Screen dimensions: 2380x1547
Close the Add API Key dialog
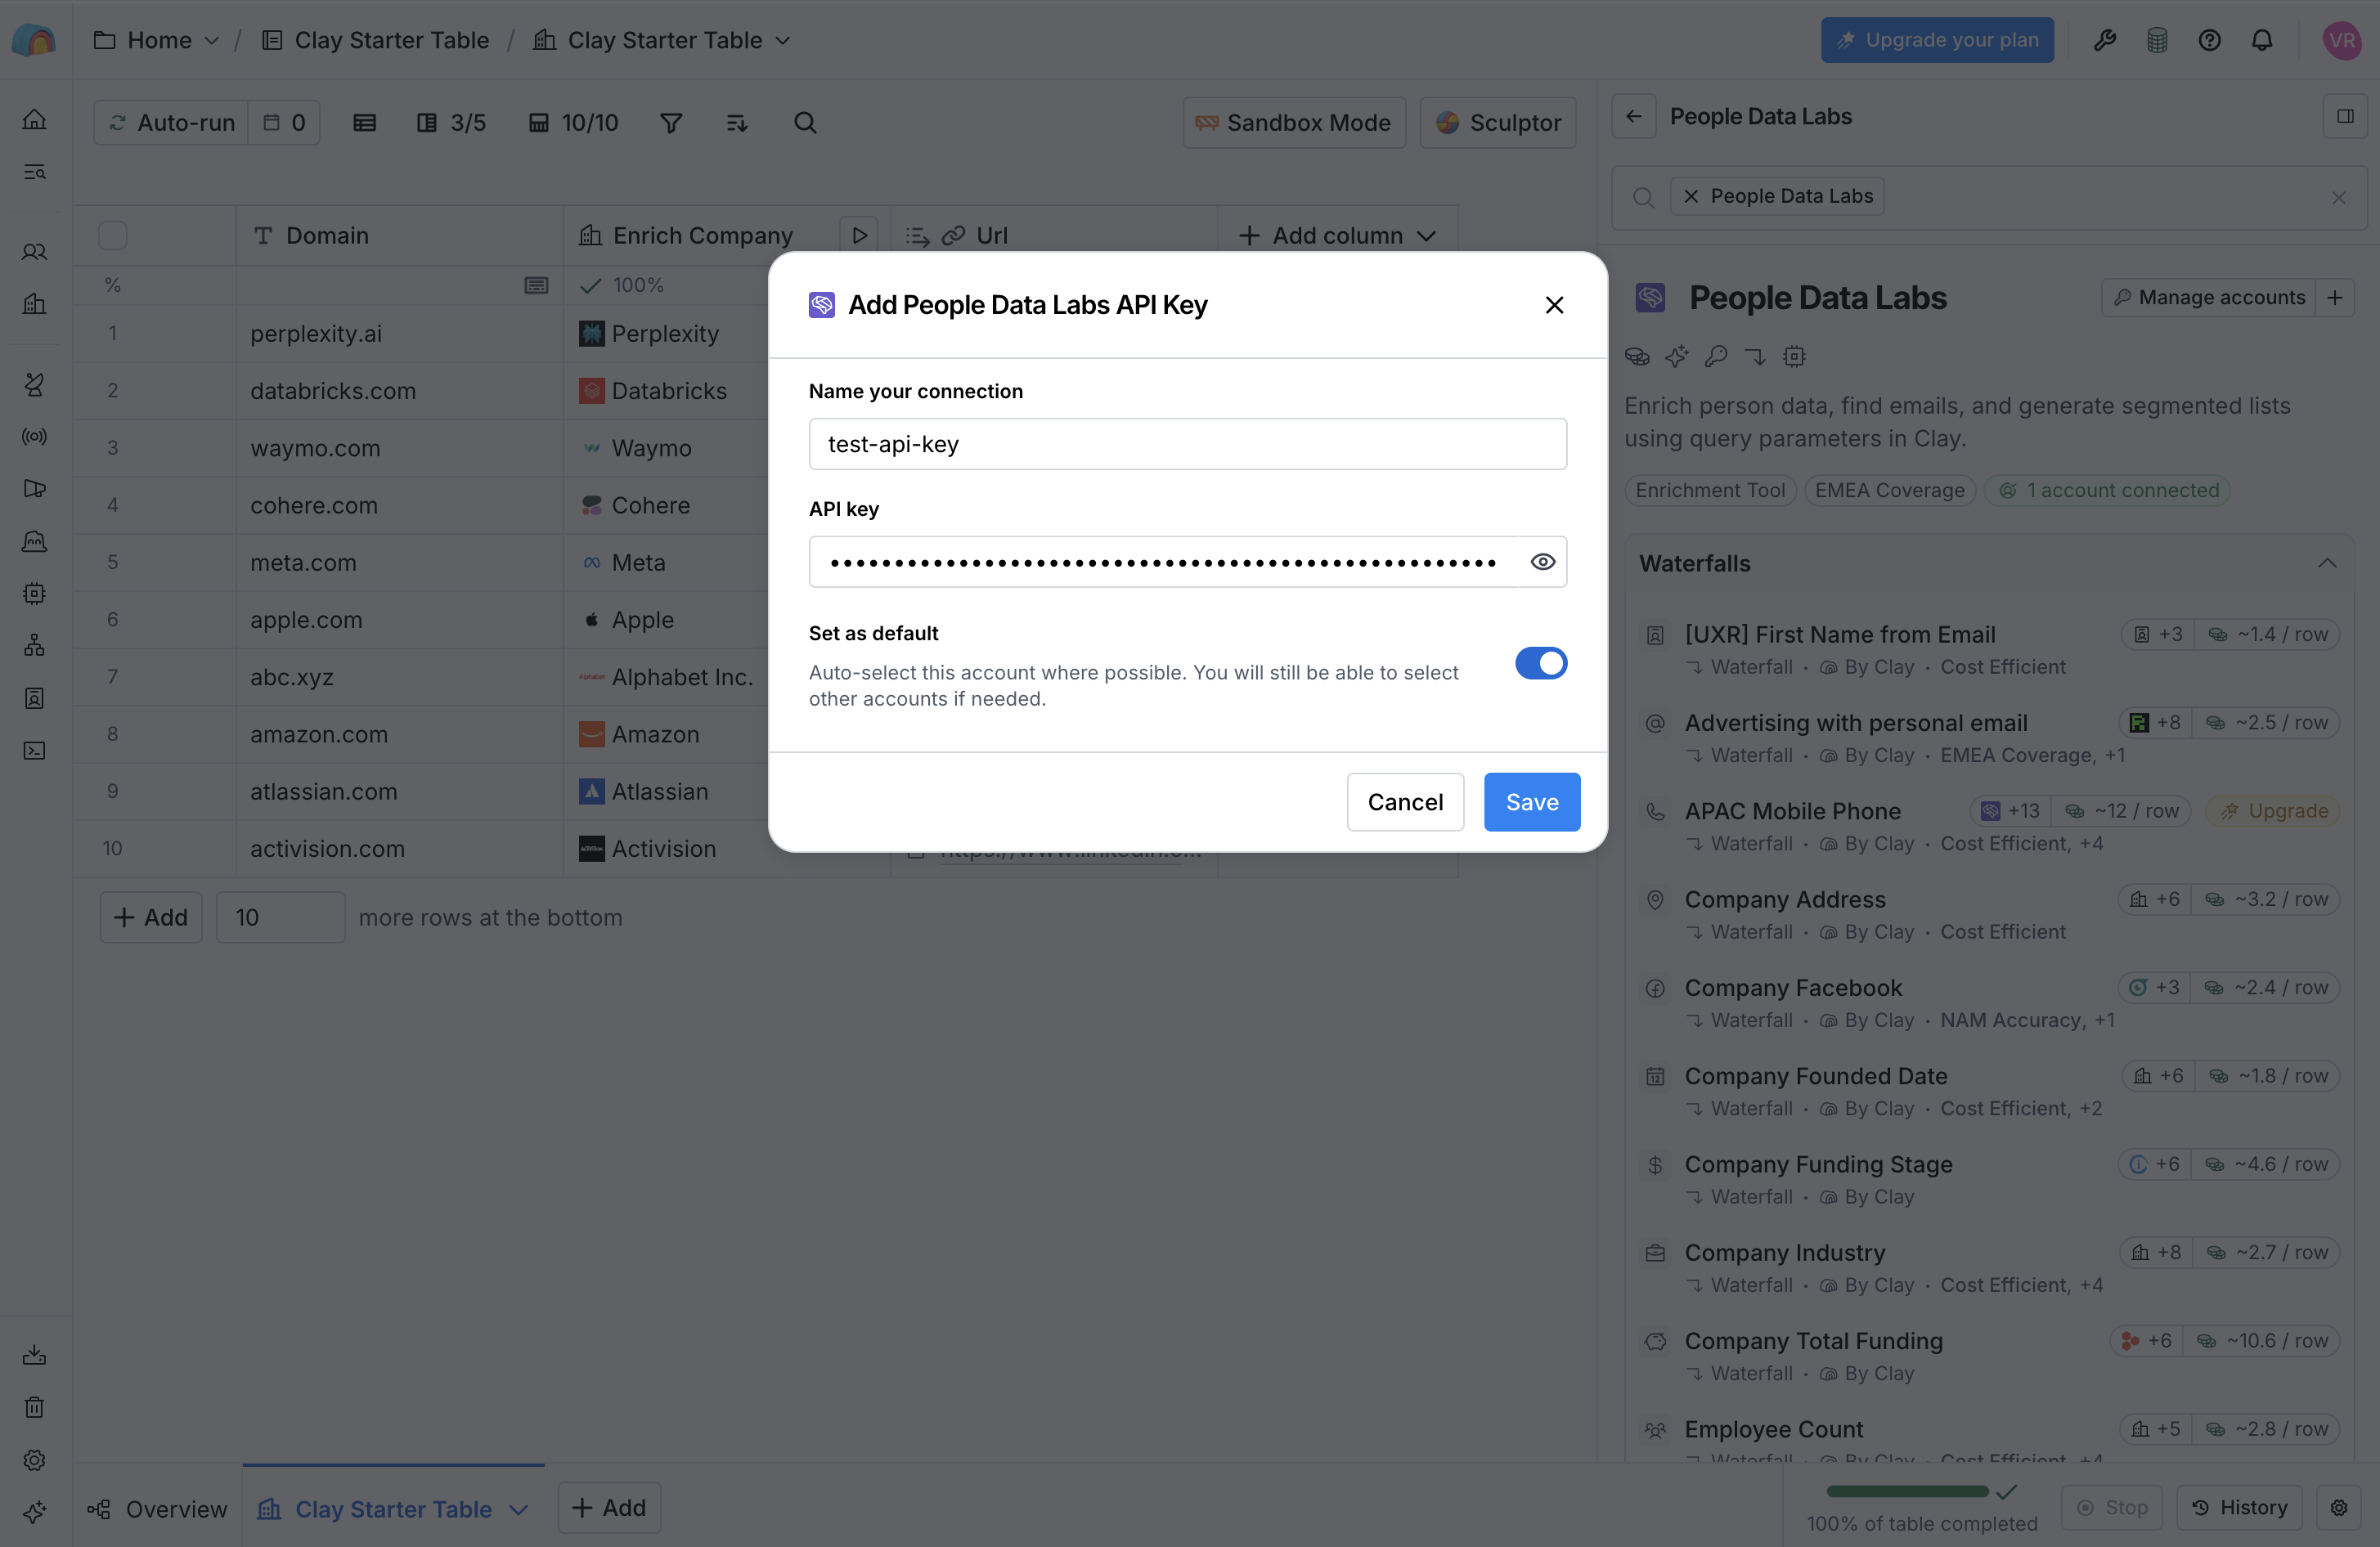tap(1553, 305)
